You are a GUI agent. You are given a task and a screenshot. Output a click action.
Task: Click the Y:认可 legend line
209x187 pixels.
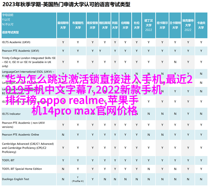click(x=6, y=20)
